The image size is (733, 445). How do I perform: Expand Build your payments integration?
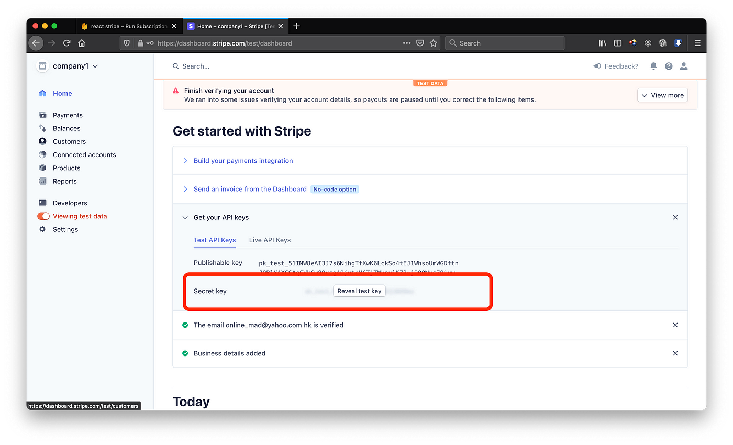pyautogui.click(x=243, y=161)
